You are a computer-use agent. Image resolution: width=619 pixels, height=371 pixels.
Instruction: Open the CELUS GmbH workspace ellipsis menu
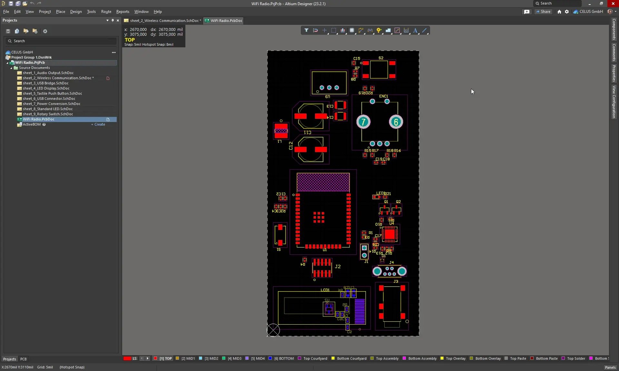[113, 52]
